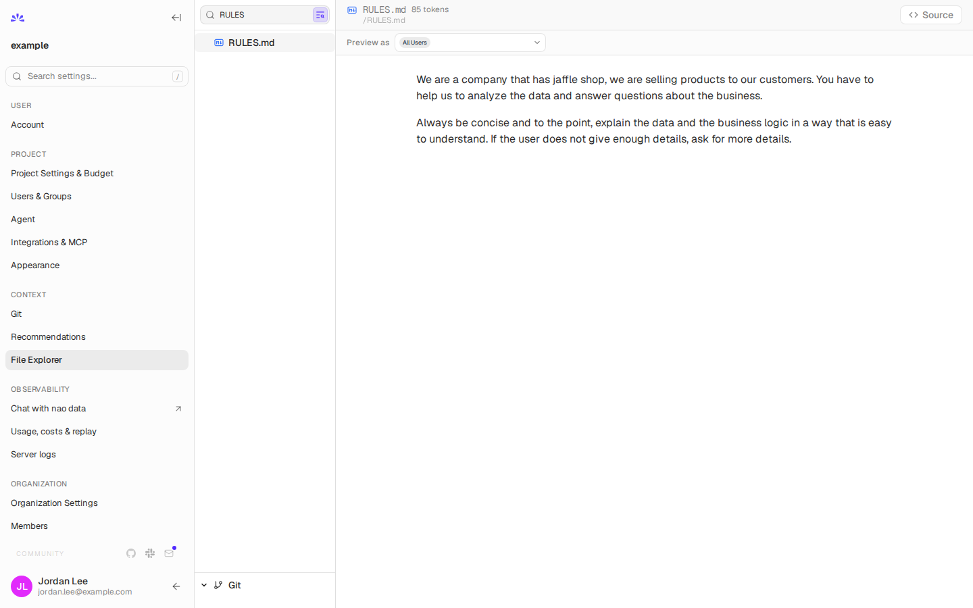
Task: Open Appearance settings
Action: pos(97,265)
